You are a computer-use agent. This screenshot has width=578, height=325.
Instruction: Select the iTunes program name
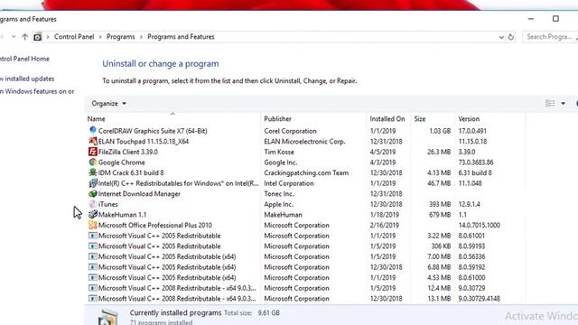click(x=108, y=204)
